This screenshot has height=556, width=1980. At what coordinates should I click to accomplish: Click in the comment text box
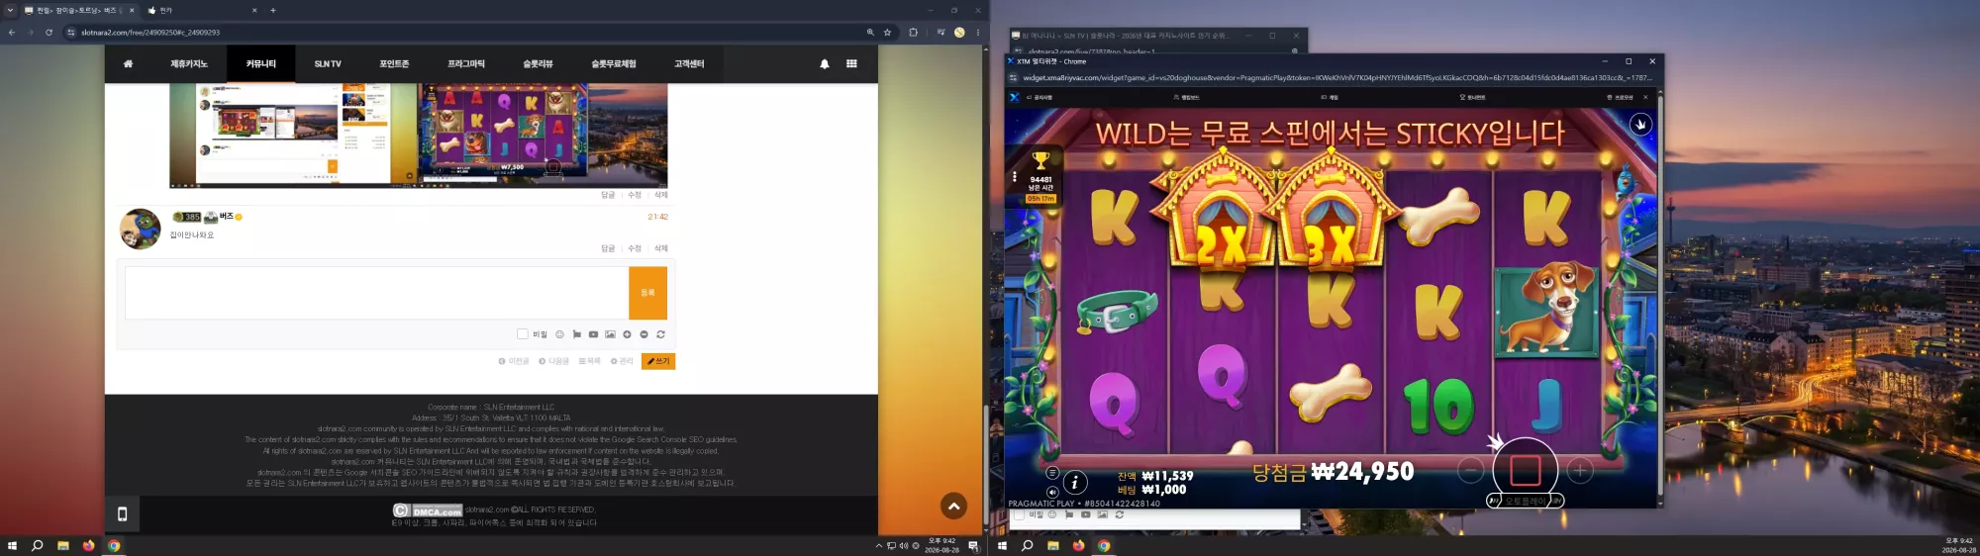tap(377, 293)
